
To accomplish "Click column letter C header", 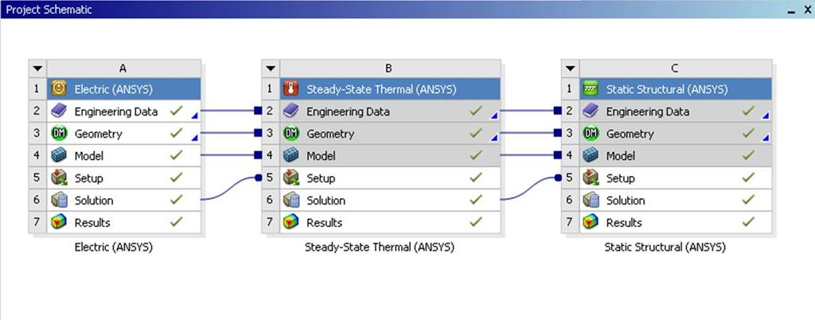I will click(675, 68).
